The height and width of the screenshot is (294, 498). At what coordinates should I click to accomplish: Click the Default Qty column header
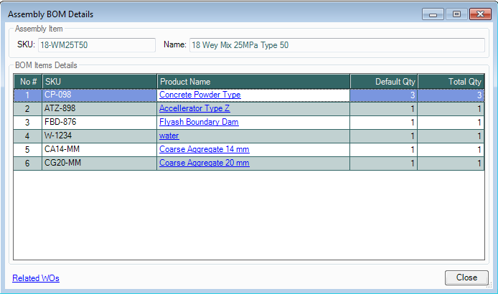pyautogui.click(x=383, y=82)
